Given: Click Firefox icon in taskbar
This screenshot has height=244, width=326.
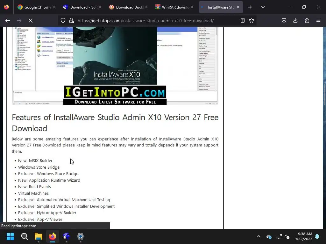Looking at the screenshot, I should tap(53, 236).
